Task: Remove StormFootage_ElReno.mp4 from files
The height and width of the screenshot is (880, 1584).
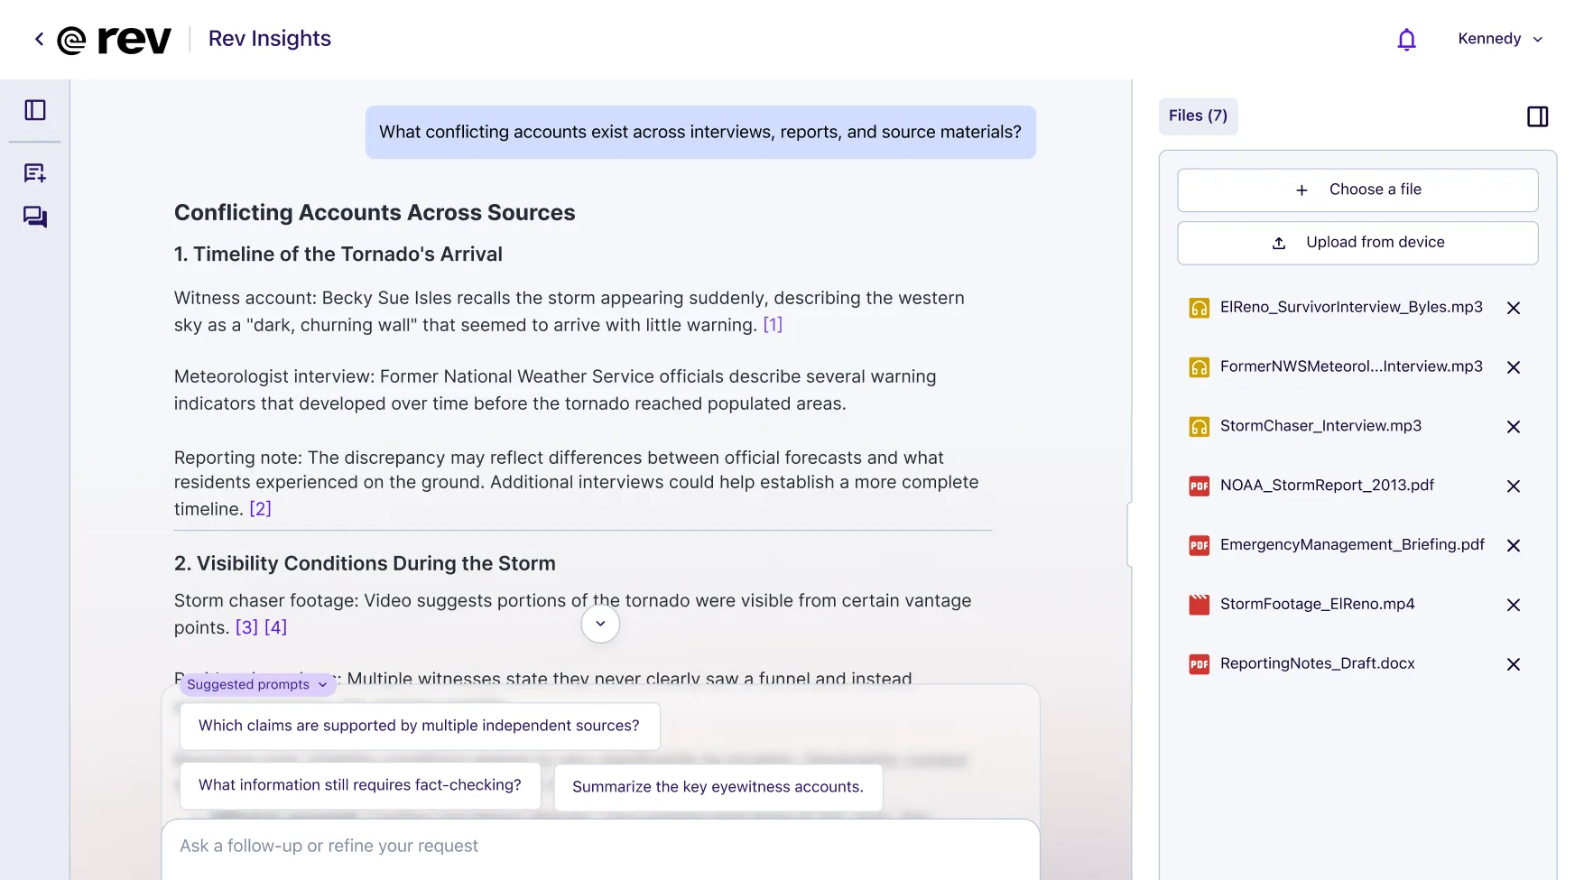Action: [x=1514, y=605]
